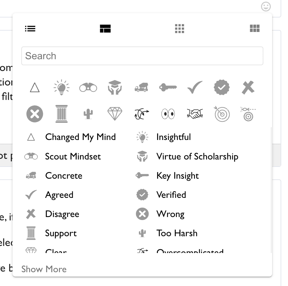The image size is (288, 286).
Task: Switch to list view layout
Action: tap(30, 29)
